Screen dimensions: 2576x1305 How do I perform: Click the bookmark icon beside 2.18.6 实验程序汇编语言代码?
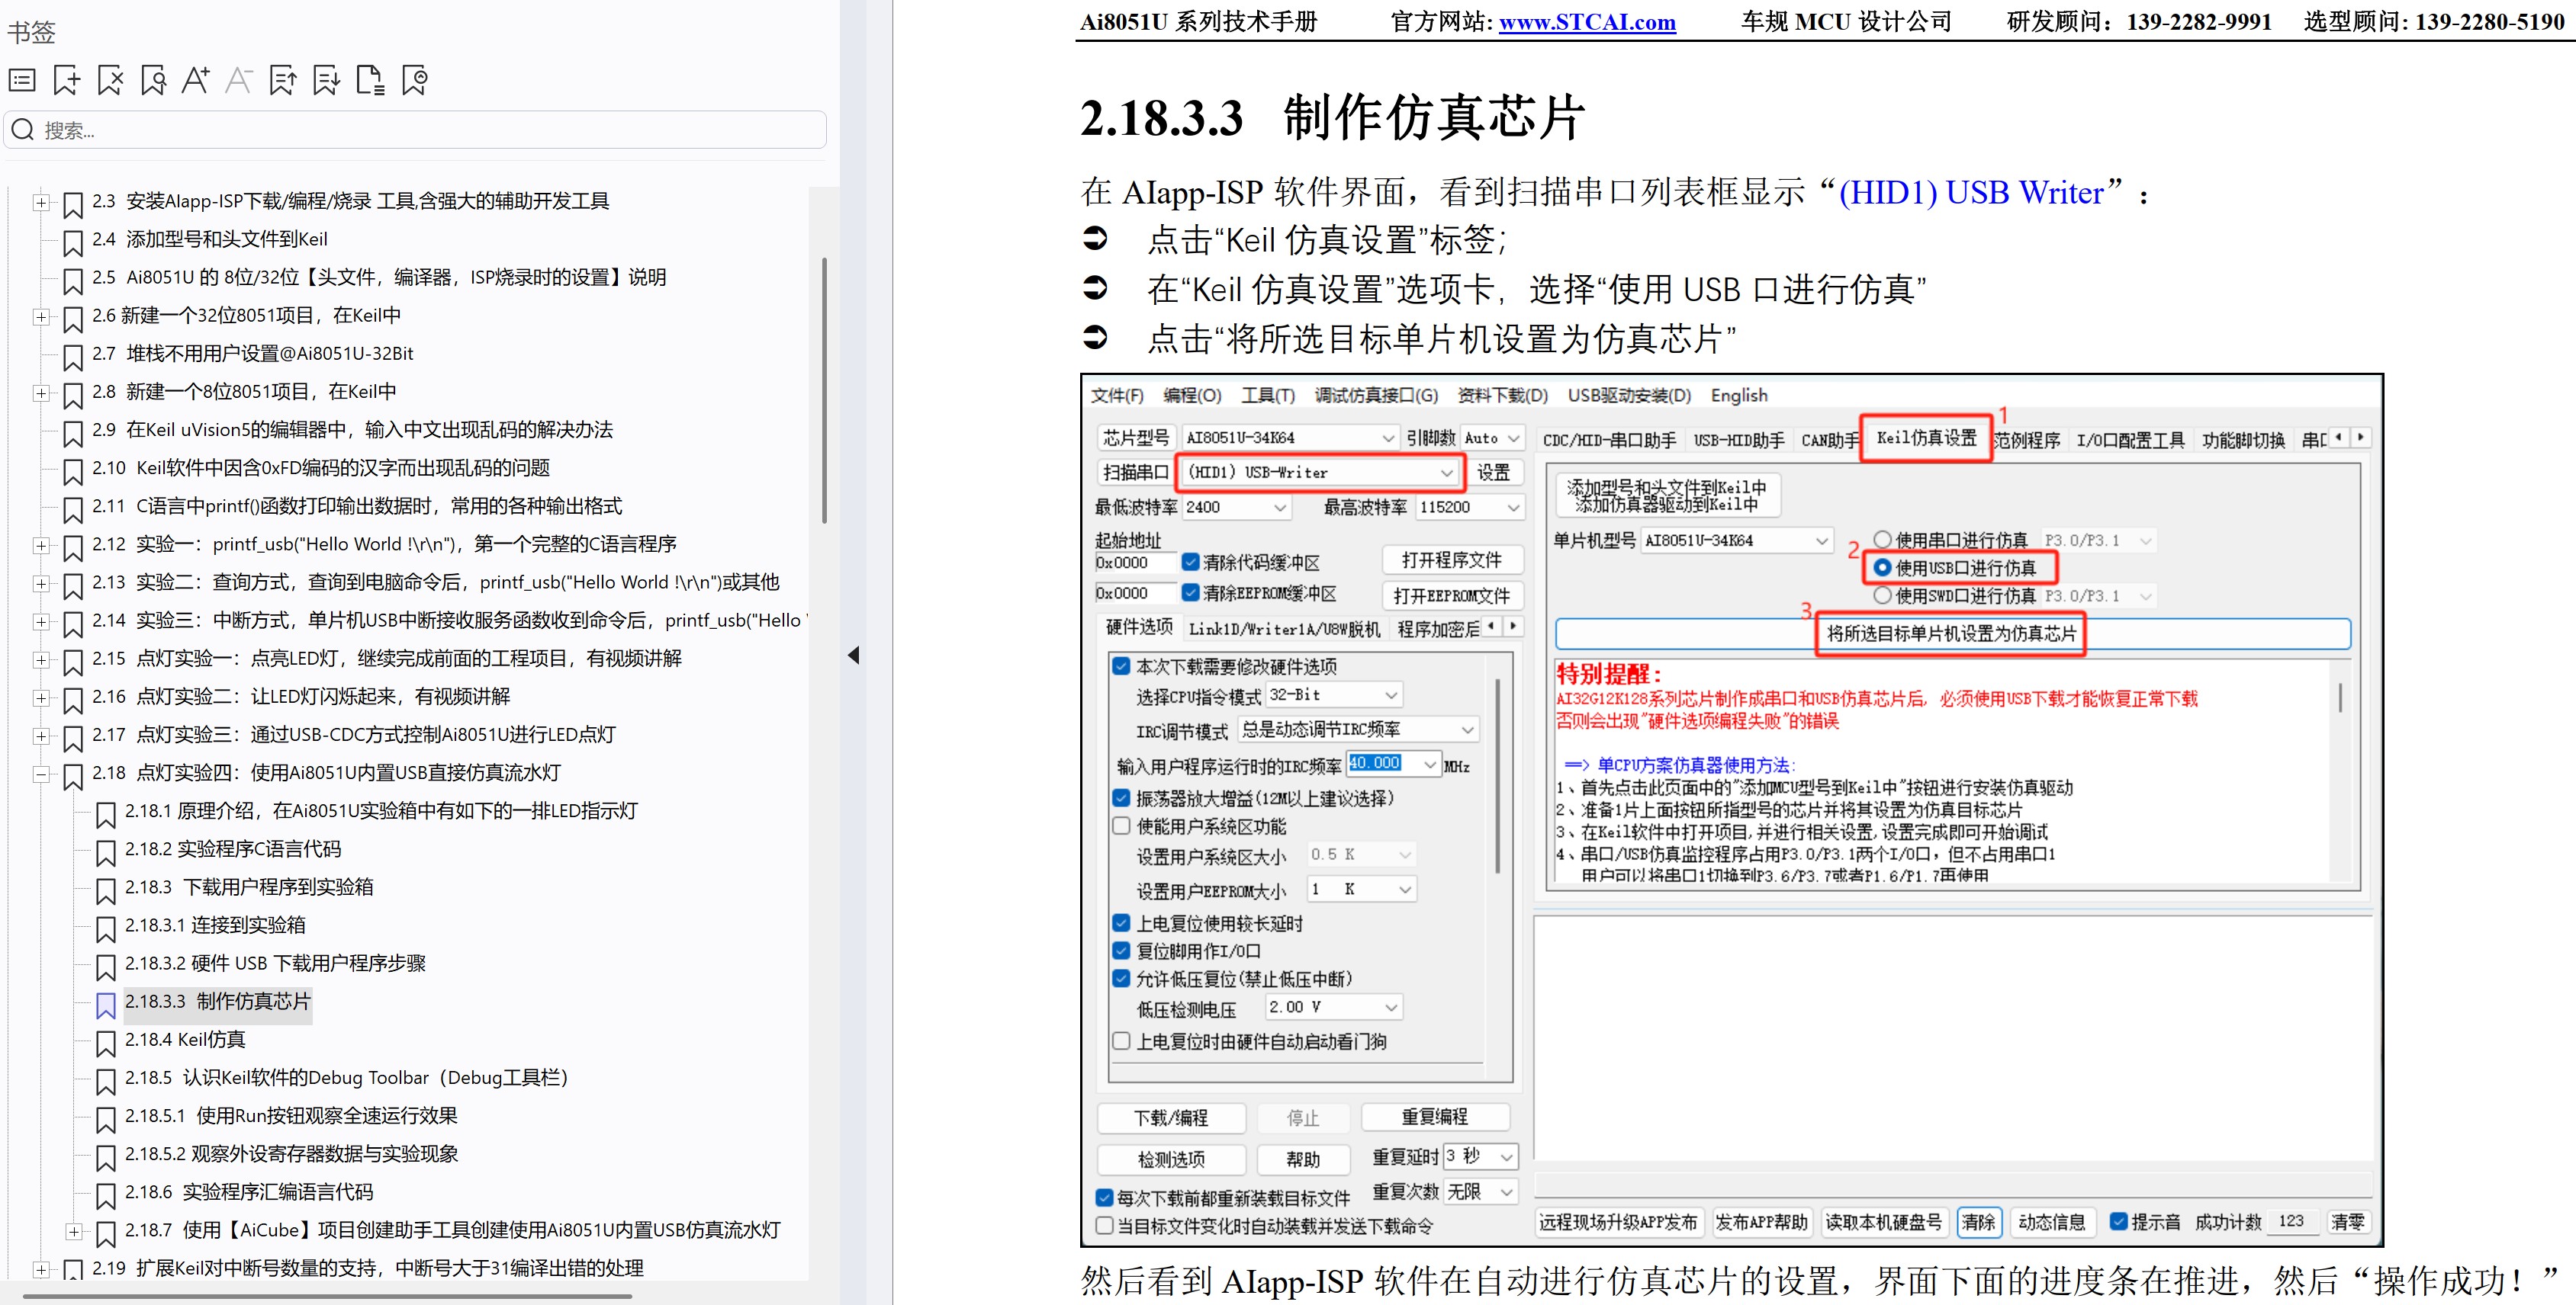tap(106, 1195)
